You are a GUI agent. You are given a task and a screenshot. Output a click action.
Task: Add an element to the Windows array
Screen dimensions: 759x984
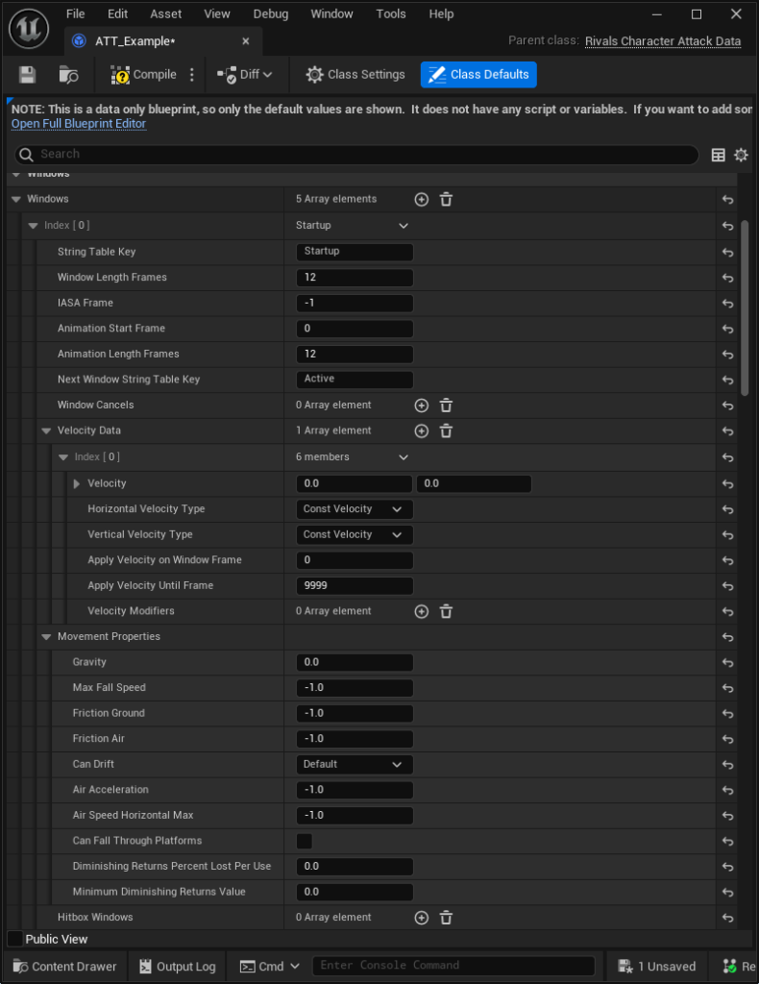pyautogui.click(x=422, y=200)
